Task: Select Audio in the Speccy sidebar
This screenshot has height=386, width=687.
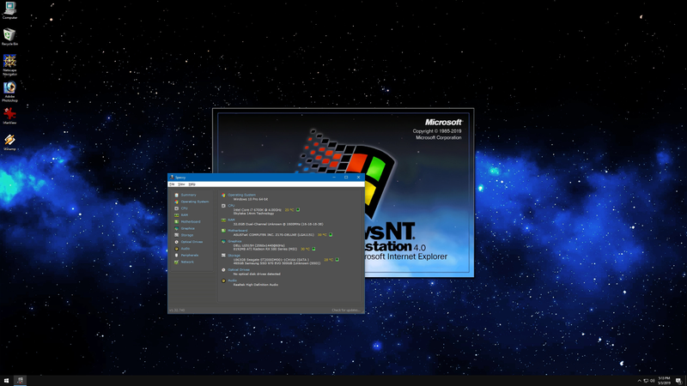Action: tap(185, 249)
